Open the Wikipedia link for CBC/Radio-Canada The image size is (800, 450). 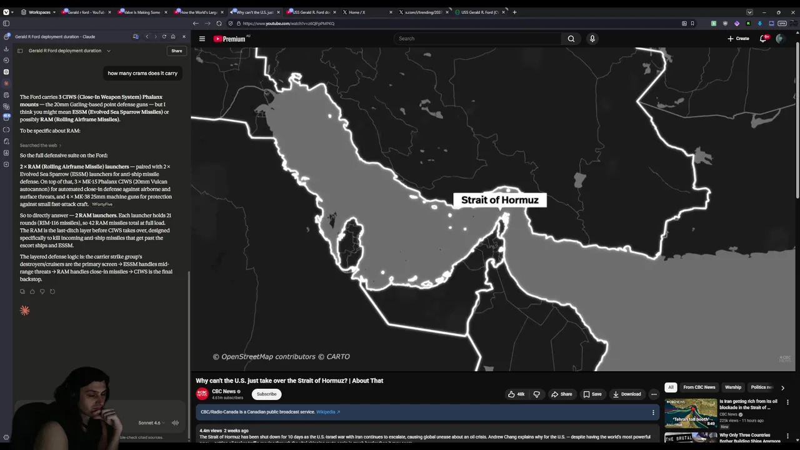328,412
